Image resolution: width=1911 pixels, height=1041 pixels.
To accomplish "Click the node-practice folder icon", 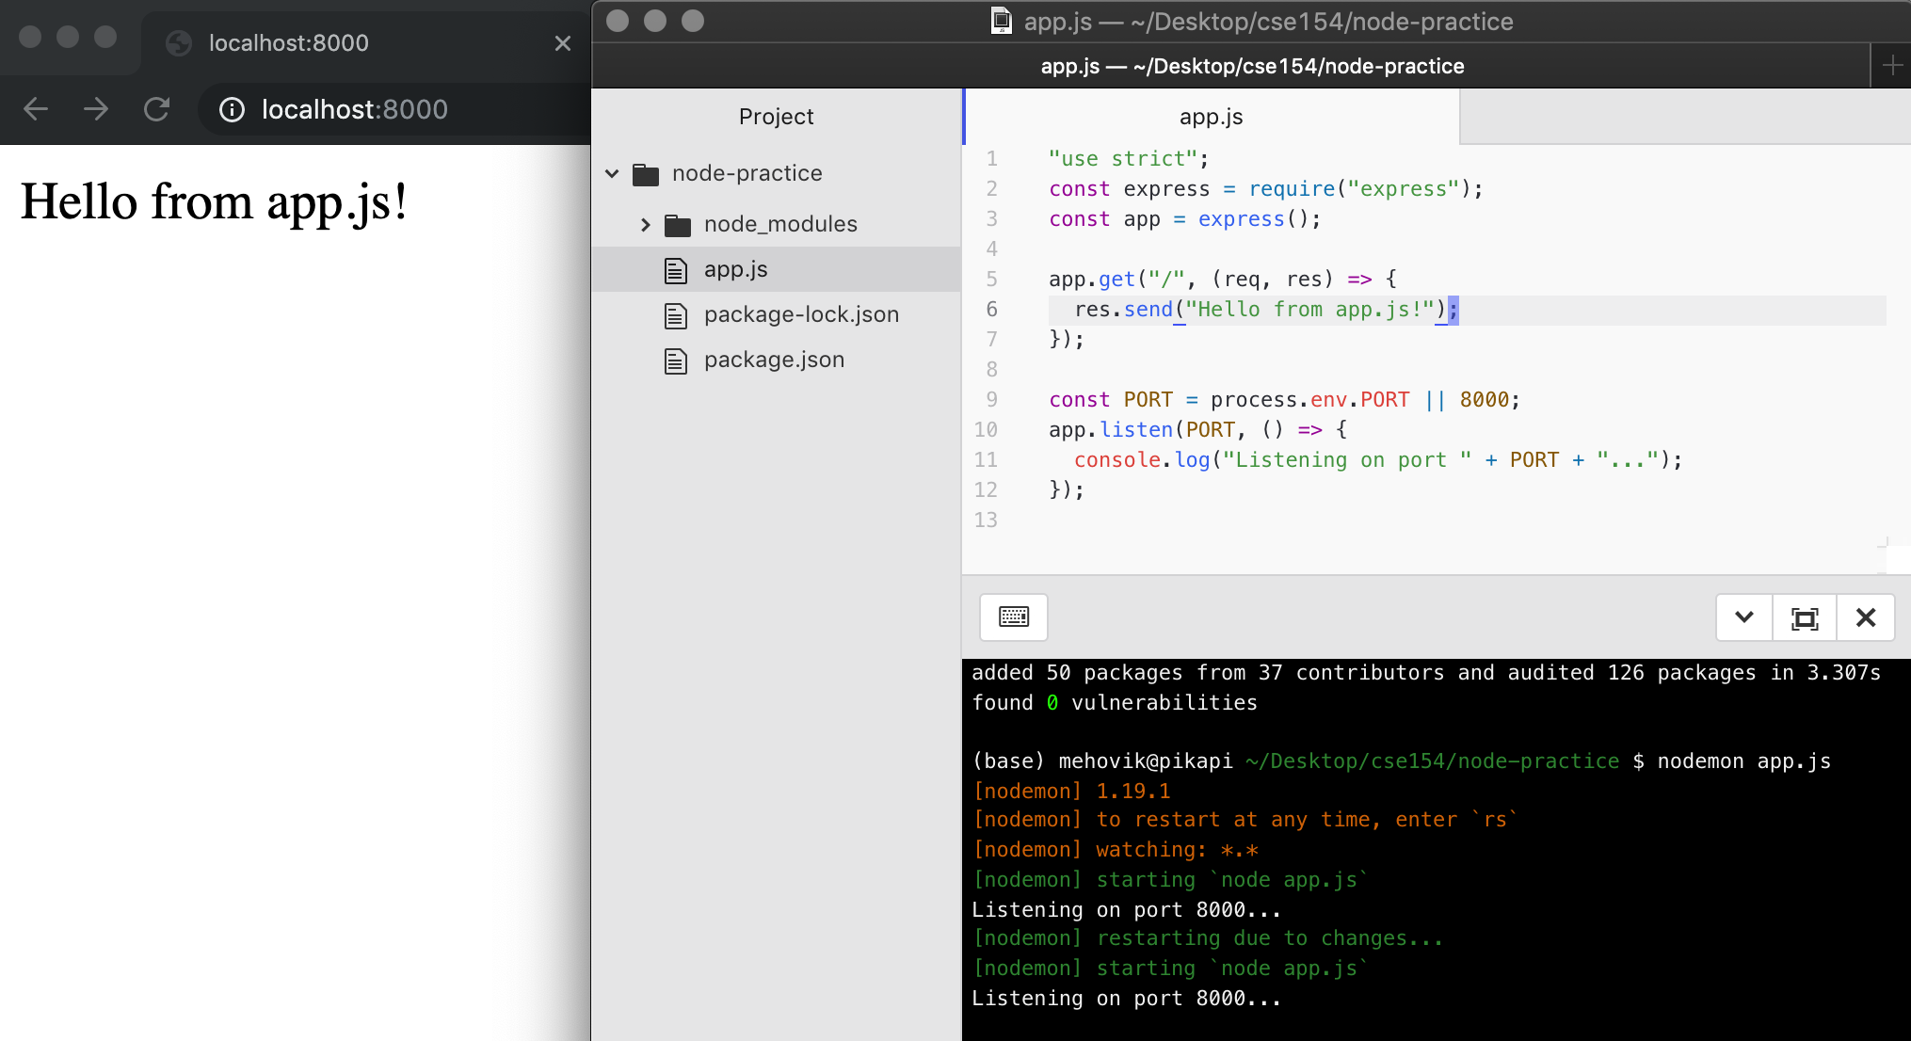I will [647, 173].
